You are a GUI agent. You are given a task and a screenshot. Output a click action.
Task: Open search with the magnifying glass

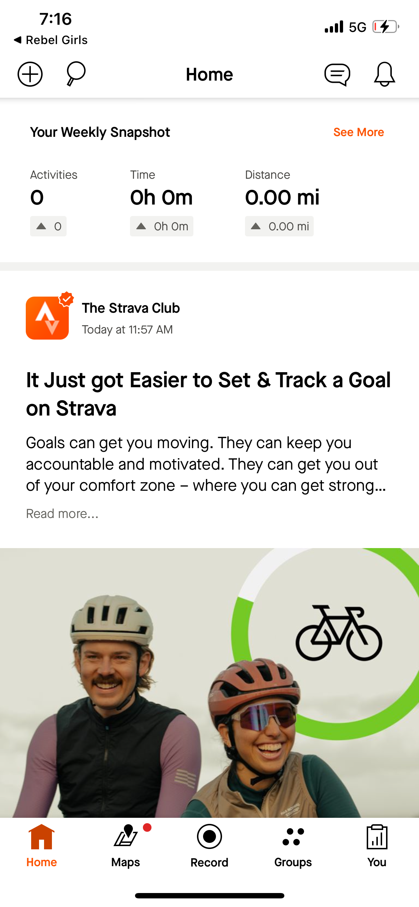click(73, 74)
